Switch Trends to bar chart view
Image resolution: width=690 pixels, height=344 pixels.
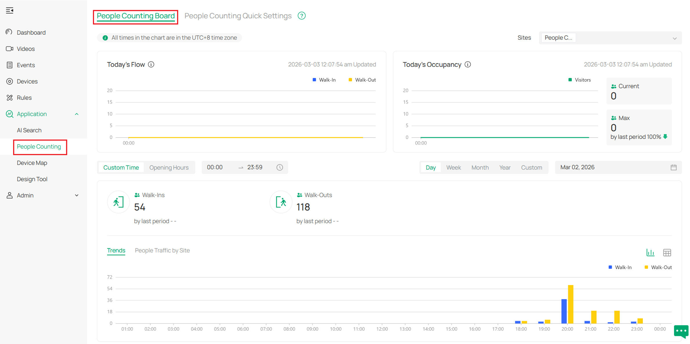coord(650,252)
